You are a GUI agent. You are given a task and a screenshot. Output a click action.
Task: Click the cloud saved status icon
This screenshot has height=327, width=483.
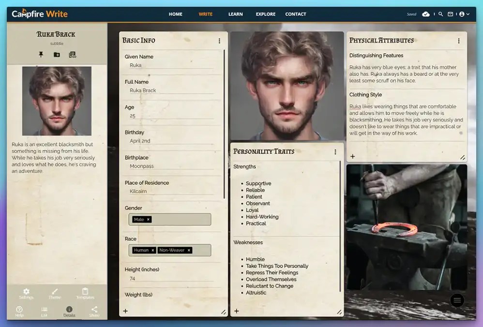click(x=426, y=14)
